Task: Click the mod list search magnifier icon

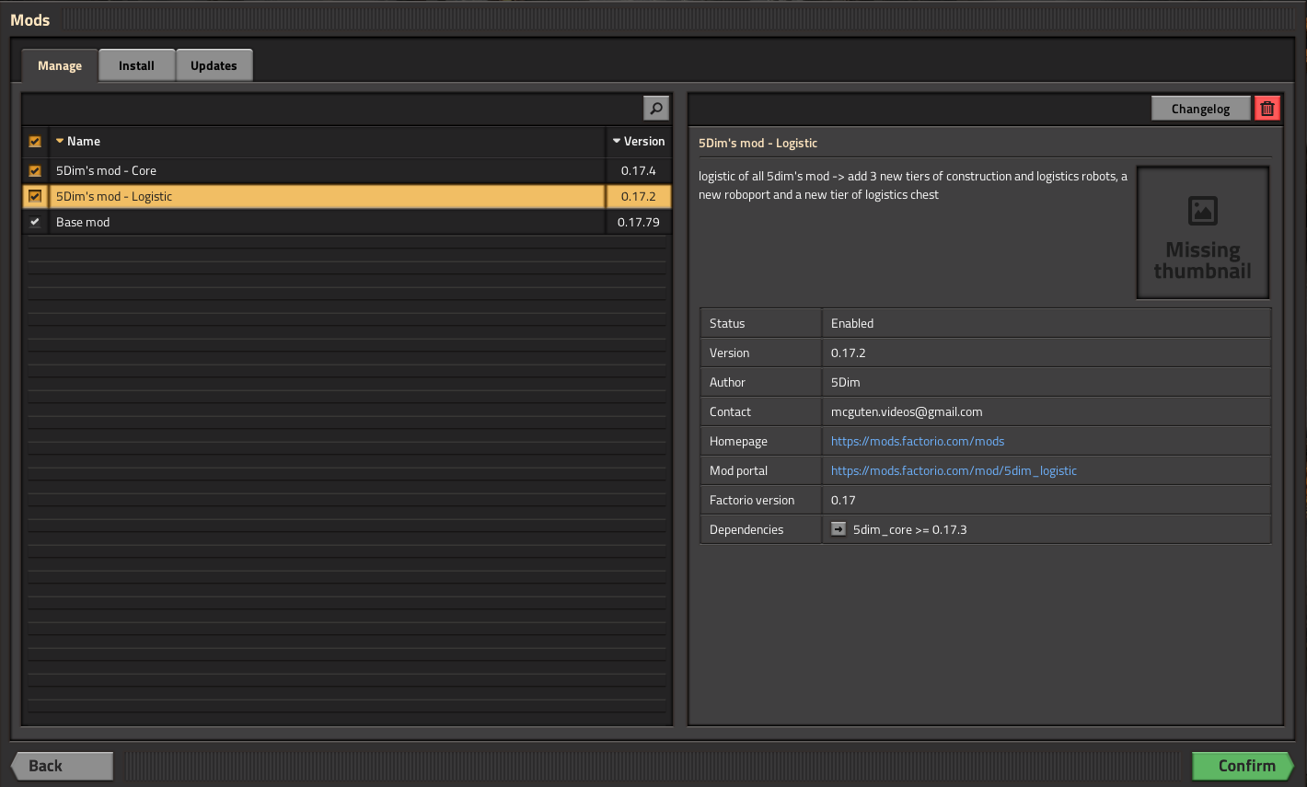Action: 655,109
